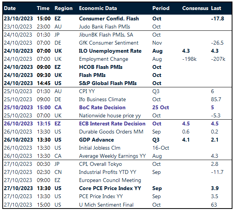234x212 pixels.
Task: Select the Judo Bank Flash PMIs entry
Action: click(x=104, y=27)
